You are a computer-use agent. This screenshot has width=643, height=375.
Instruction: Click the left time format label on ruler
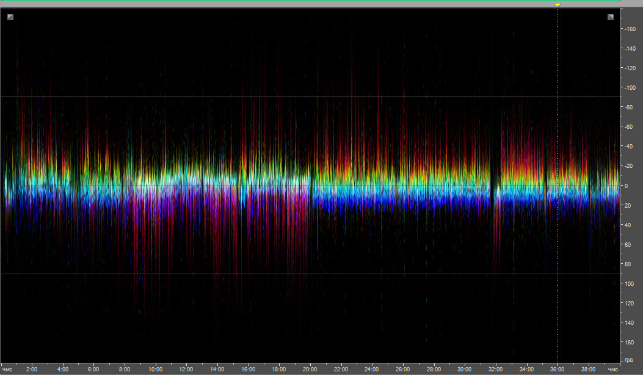pyautogui.click(x=9, y=370)
